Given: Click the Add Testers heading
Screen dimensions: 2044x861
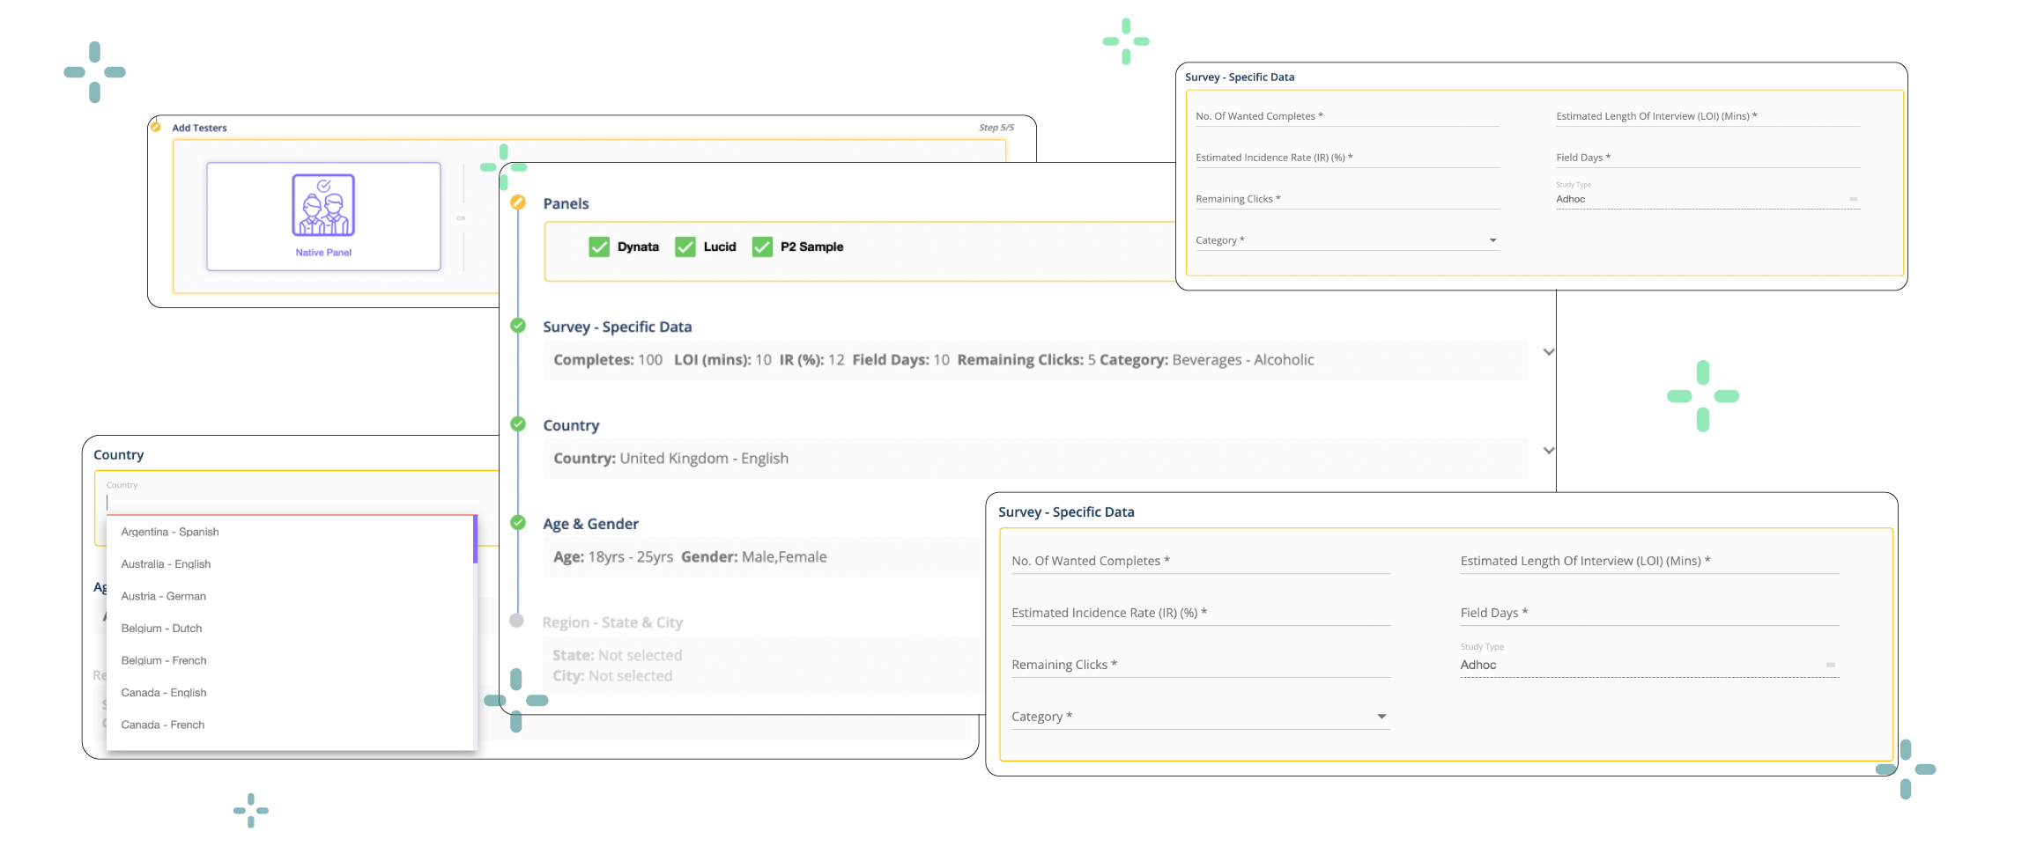Looking at the screenshot, I should tap(199, 128).
